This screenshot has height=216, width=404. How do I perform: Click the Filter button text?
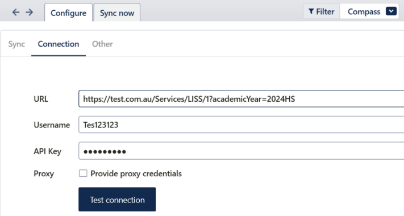click(x=325, y=11)
